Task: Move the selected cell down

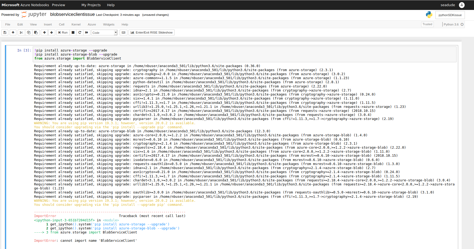Action: pyautogui.click(x=52, y=32)
